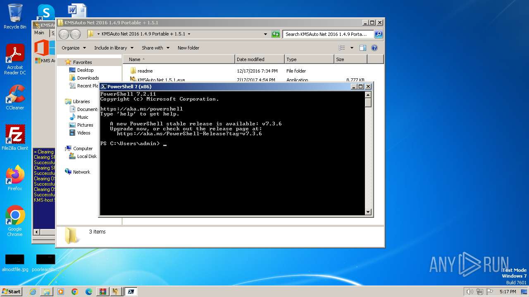Open more view options dropdown
Screen dimensions: 529x297
(x=352, y=48)
